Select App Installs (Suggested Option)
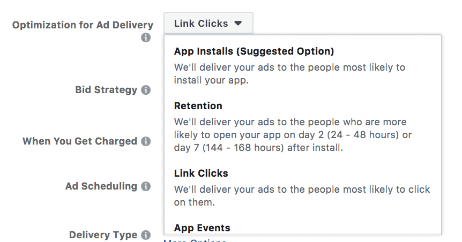The height and width of the screenshot is (242, 462). coord(254,51)
